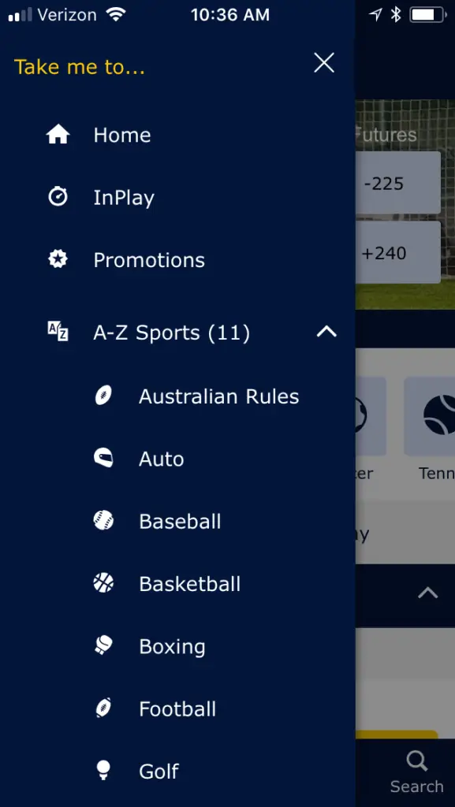The width and height of the screenshot is (455, 807).
Task: Select the -225 odds button
Action: (397, 183)
